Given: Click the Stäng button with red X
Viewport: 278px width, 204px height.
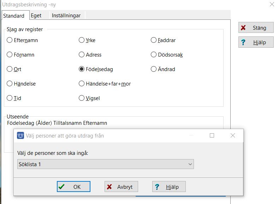Looking at the screenshot, I should [x=256, y=28].
